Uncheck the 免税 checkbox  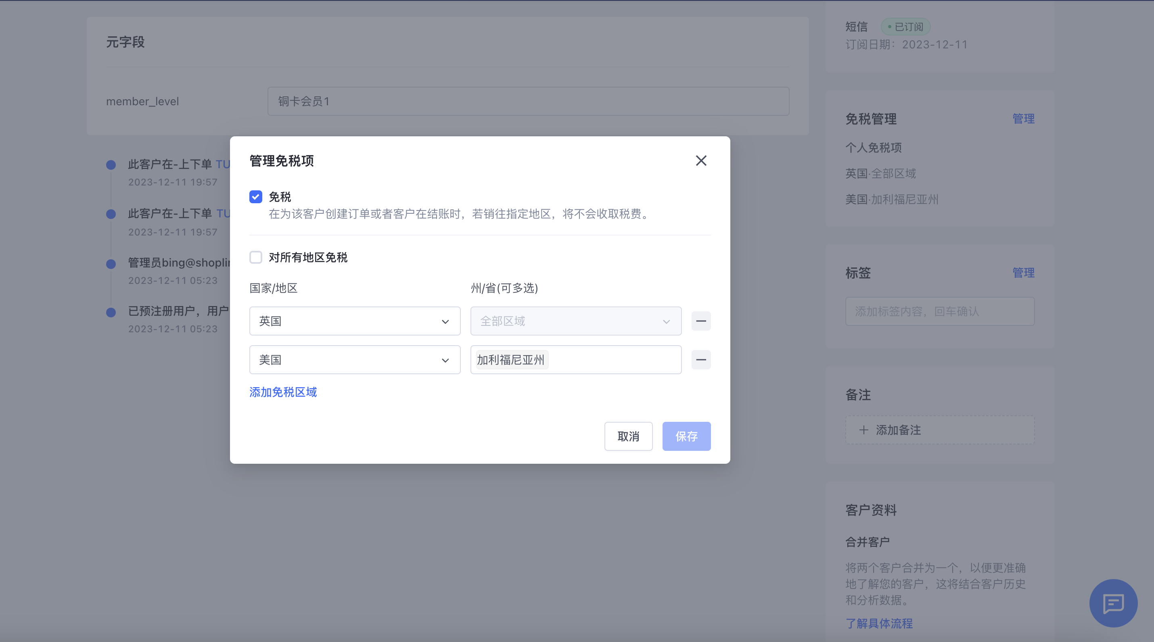pyautogui.click(x=256, y=197)
